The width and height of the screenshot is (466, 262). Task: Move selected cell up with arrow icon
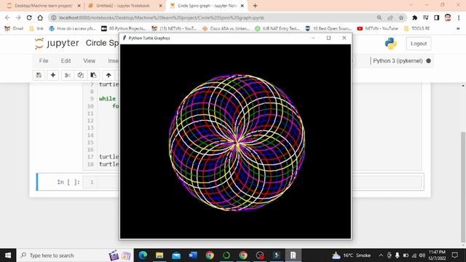108,75
